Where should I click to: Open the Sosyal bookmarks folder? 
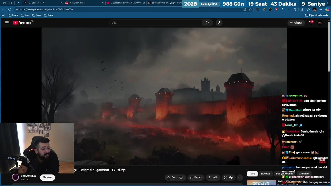coord(13,15)
